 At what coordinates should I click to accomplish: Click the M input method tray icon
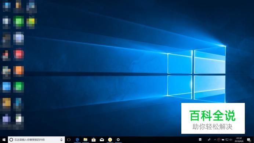click(200, 139)
